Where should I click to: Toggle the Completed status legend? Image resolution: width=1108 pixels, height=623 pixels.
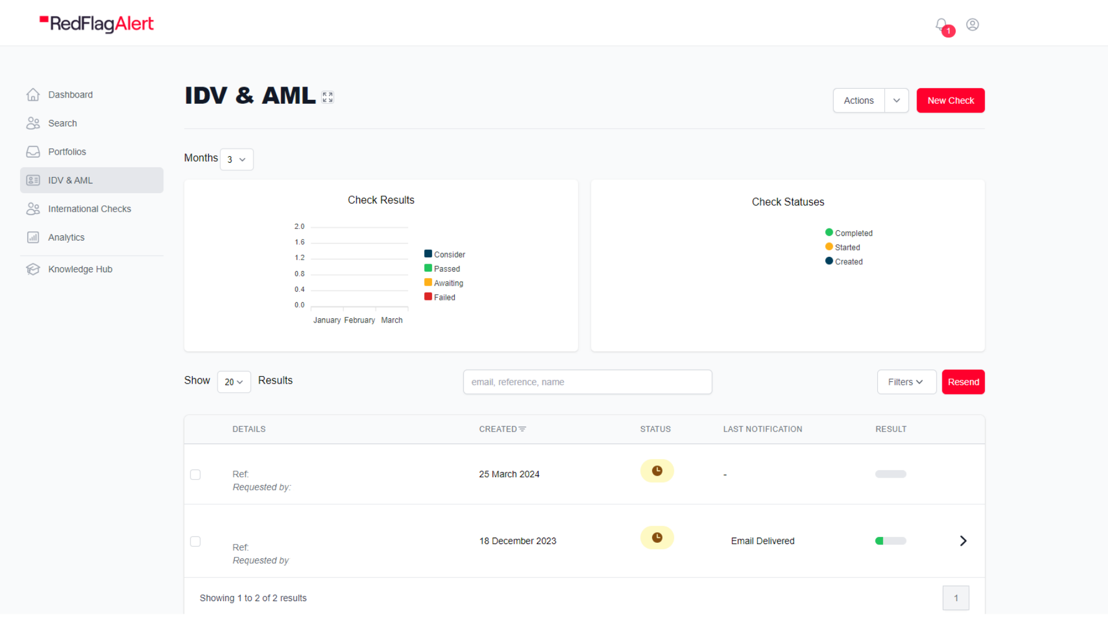click(849, 233)
